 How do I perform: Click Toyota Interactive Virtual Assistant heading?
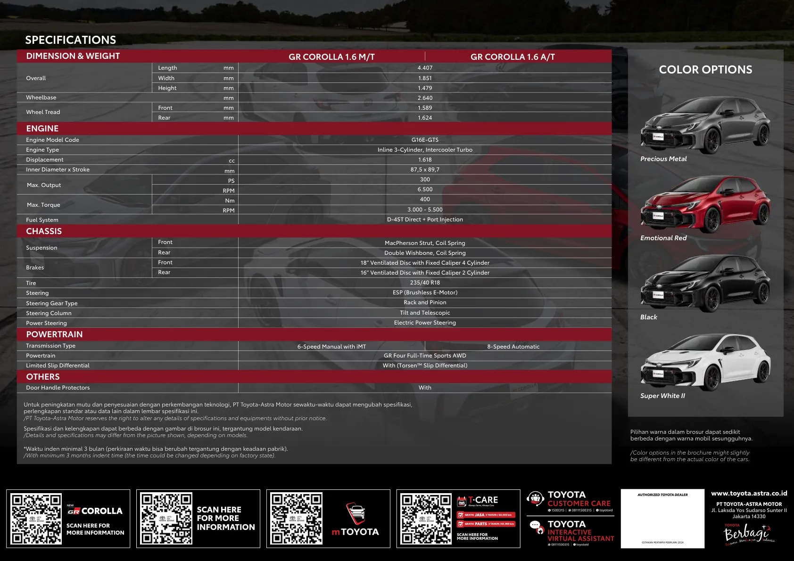coord(581,531)
